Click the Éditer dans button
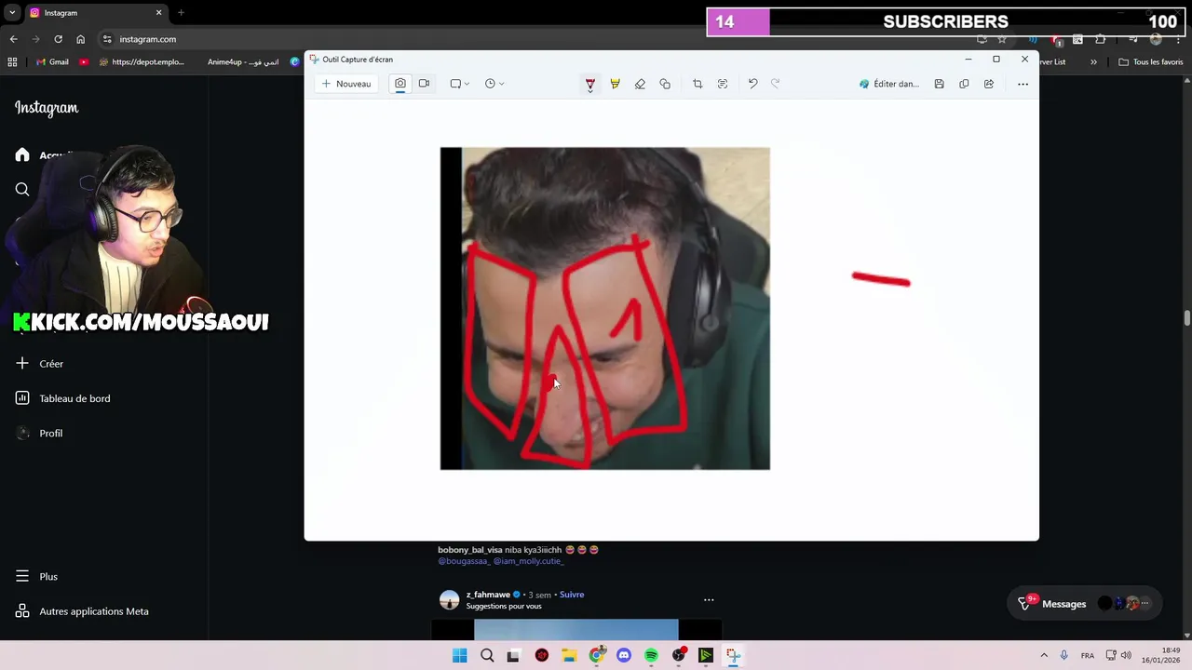 pyautogui.click(x=889, y=84)
